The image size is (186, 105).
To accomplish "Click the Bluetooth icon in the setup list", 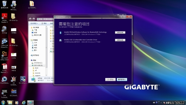I will coord(60,33).
